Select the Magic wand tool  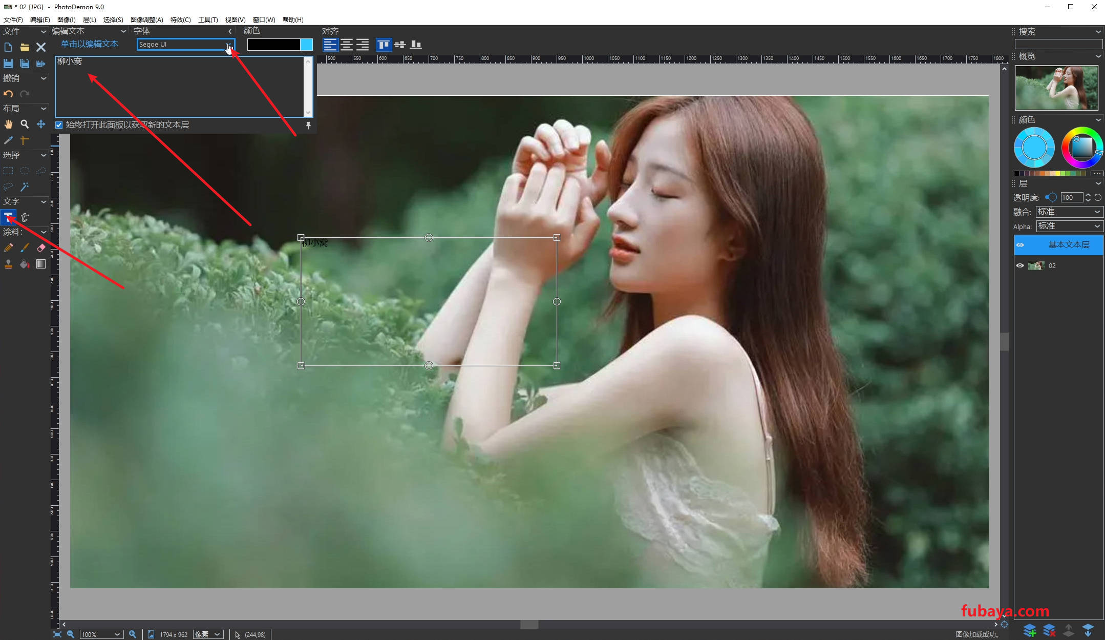pyautogui.click(x=25, y=187)
